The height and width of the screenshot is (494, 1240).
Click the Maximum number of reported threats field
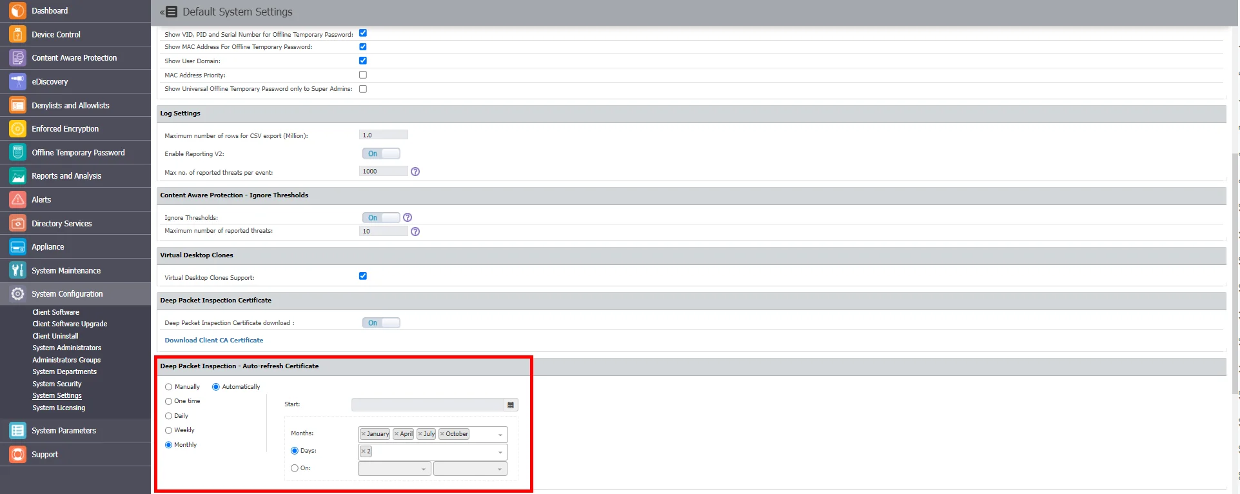[384, 231]
